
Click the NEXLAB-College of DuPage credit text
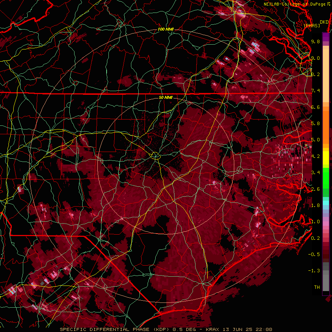pyautogui.click(x=295, y=4)
